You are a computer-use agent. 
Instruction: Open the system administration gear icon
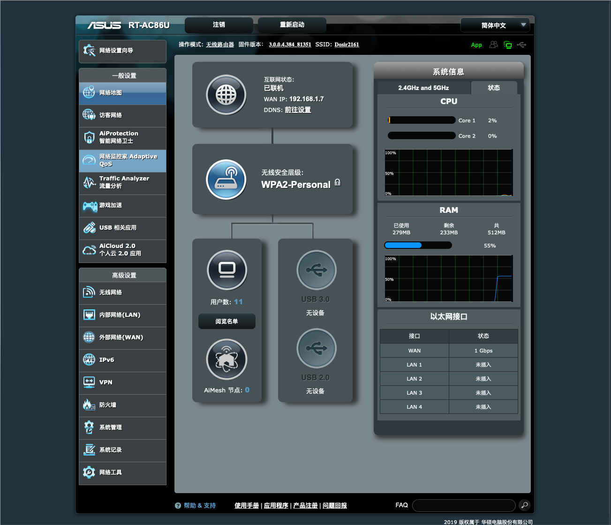89,427
